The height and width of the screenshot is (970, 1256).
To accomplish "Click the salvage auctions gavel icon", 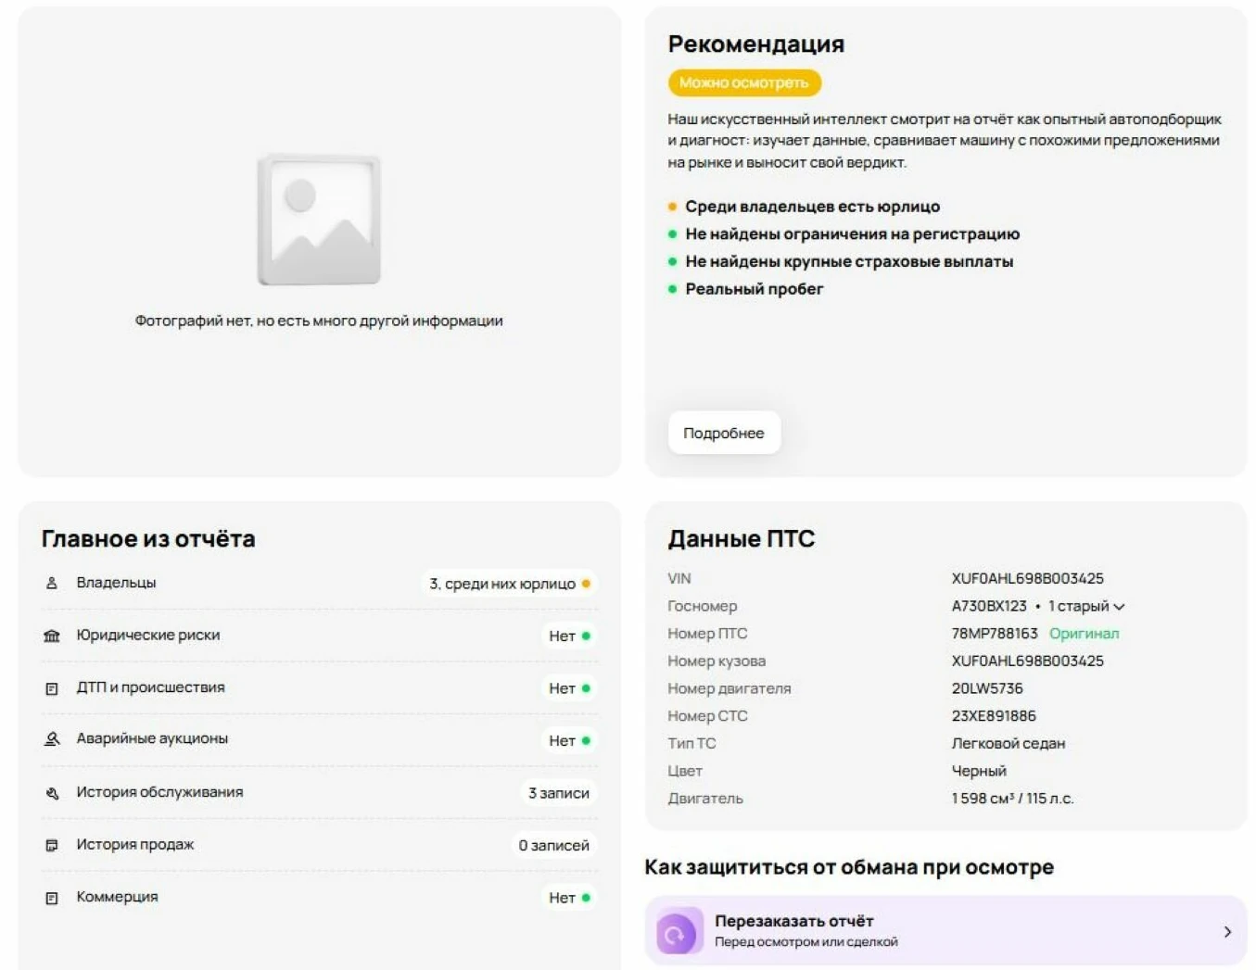I will tap(52, 739).
